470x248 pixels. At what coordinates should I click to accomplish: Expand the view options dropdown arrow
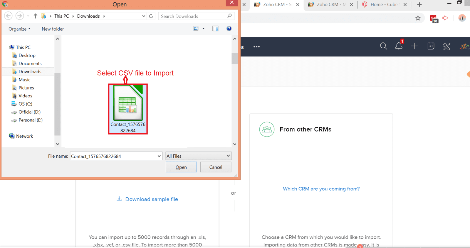[x=203, y=29]
